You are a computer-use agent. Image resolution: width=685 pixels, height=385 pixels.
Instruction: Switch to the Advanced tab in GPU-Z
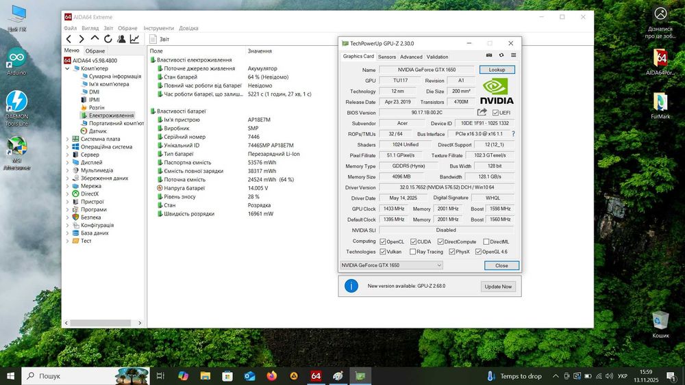[411, 57]
